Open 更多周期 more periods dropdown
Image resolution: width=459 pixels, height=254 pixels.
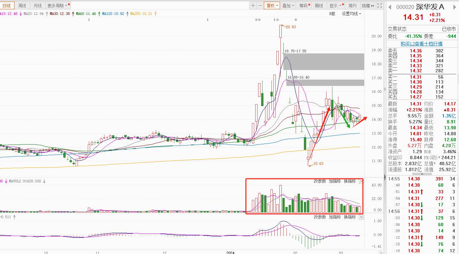[x=57, y=6]
